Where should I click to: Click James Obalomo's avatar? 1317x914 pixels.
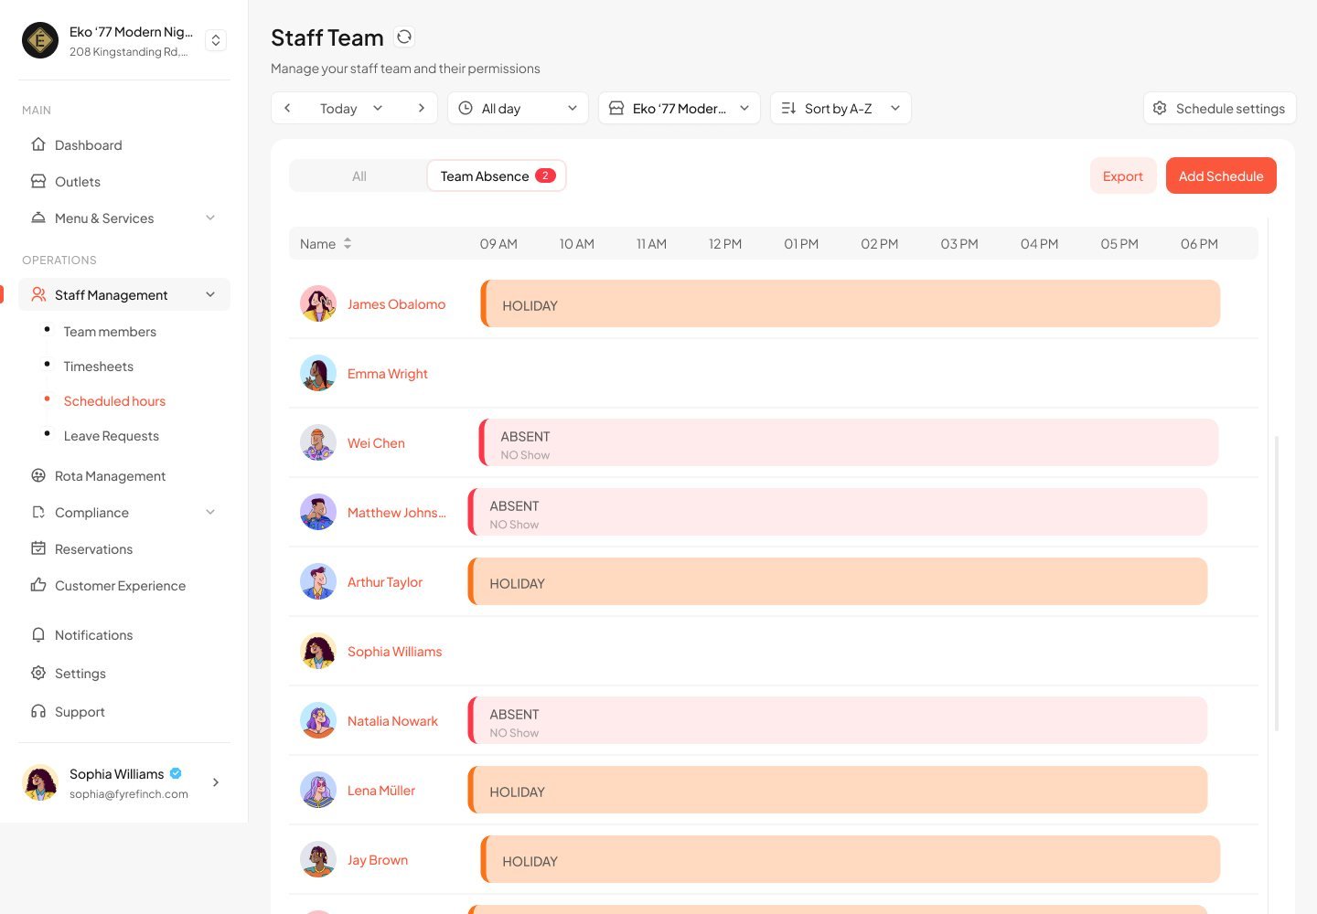coord(318,303)
